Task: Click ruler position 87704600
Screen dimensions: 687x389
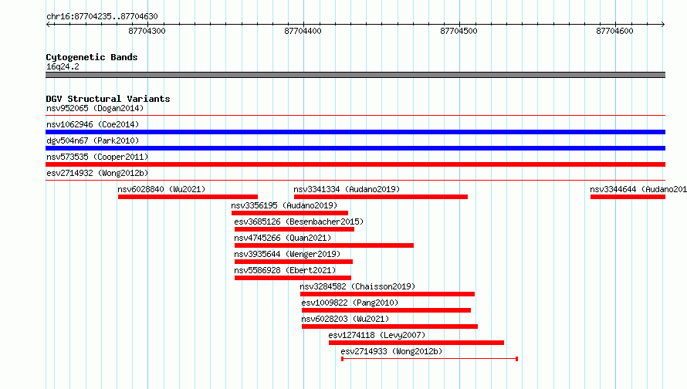Action: click(x=614, y=31)
